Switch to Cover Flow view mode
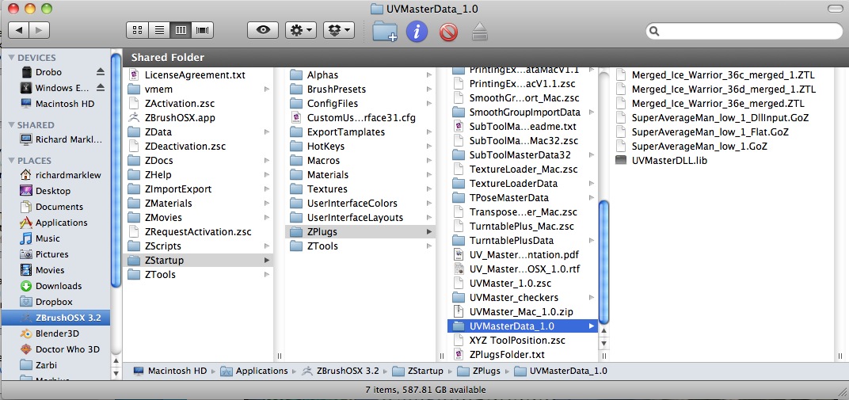Image resolution: width=849 pixels, height=400 pixels. pyautogui.click(x=203, y=30)
